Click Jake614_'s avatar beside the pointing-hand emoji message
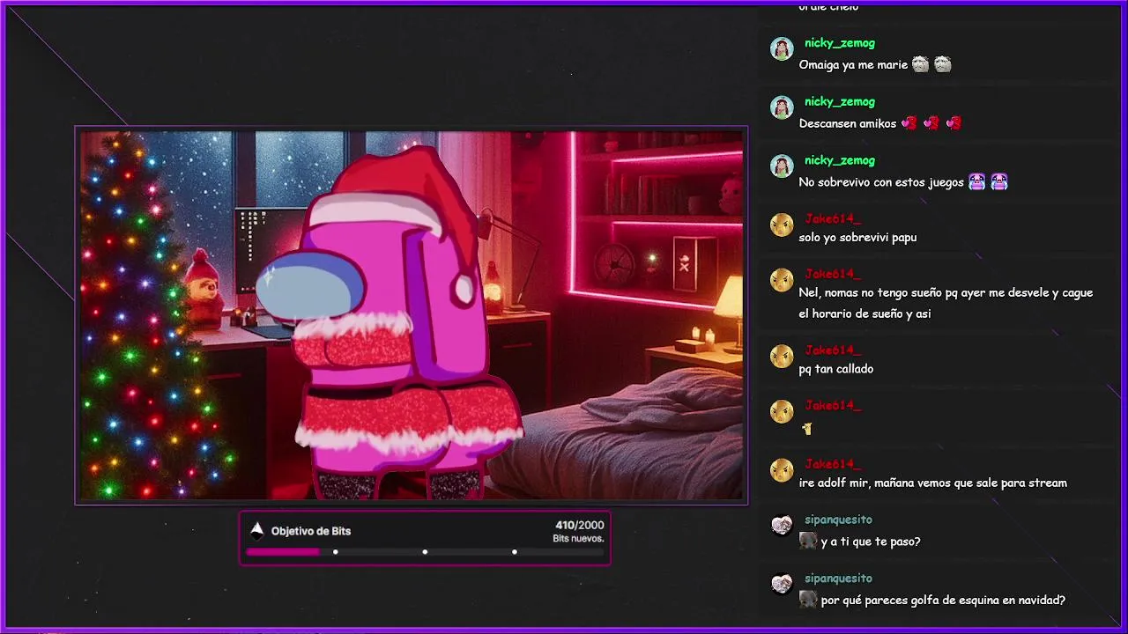Screen dimensions: 1128x634 [782, 411]
